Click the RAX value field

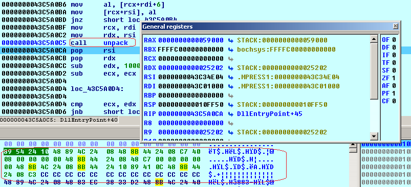coord(191,40)
